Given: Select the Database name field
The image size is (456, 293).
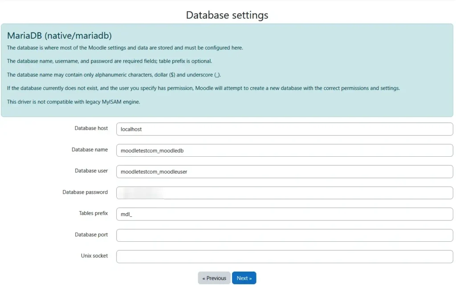Looking at the screenshot, I should click(x=284, y=150).
